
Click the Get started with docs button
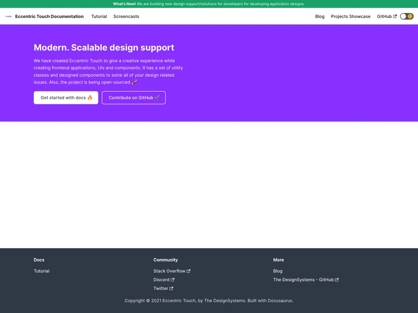[x=66, y=97]
